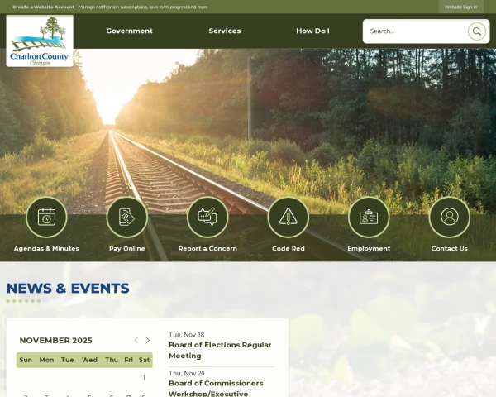Open the Agendas & Minutes calendar icon
The width and height of the screenshot is (496, 397).
tap(46, 218)
